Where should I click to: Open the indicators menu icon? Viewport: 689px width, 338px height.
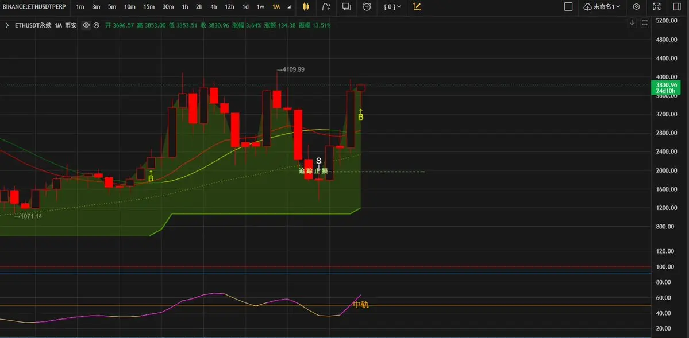(x=326, y=6)
